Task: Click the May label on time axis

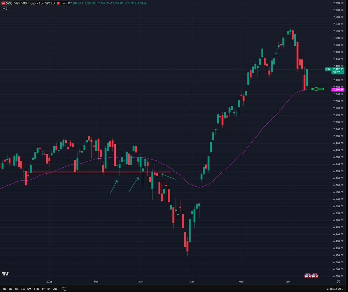Action: (x=241, y=281)
